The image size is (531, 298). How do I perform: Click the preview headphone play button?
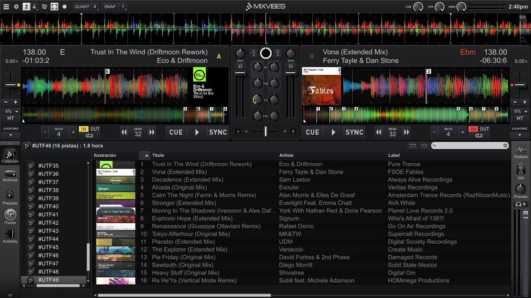521,204
